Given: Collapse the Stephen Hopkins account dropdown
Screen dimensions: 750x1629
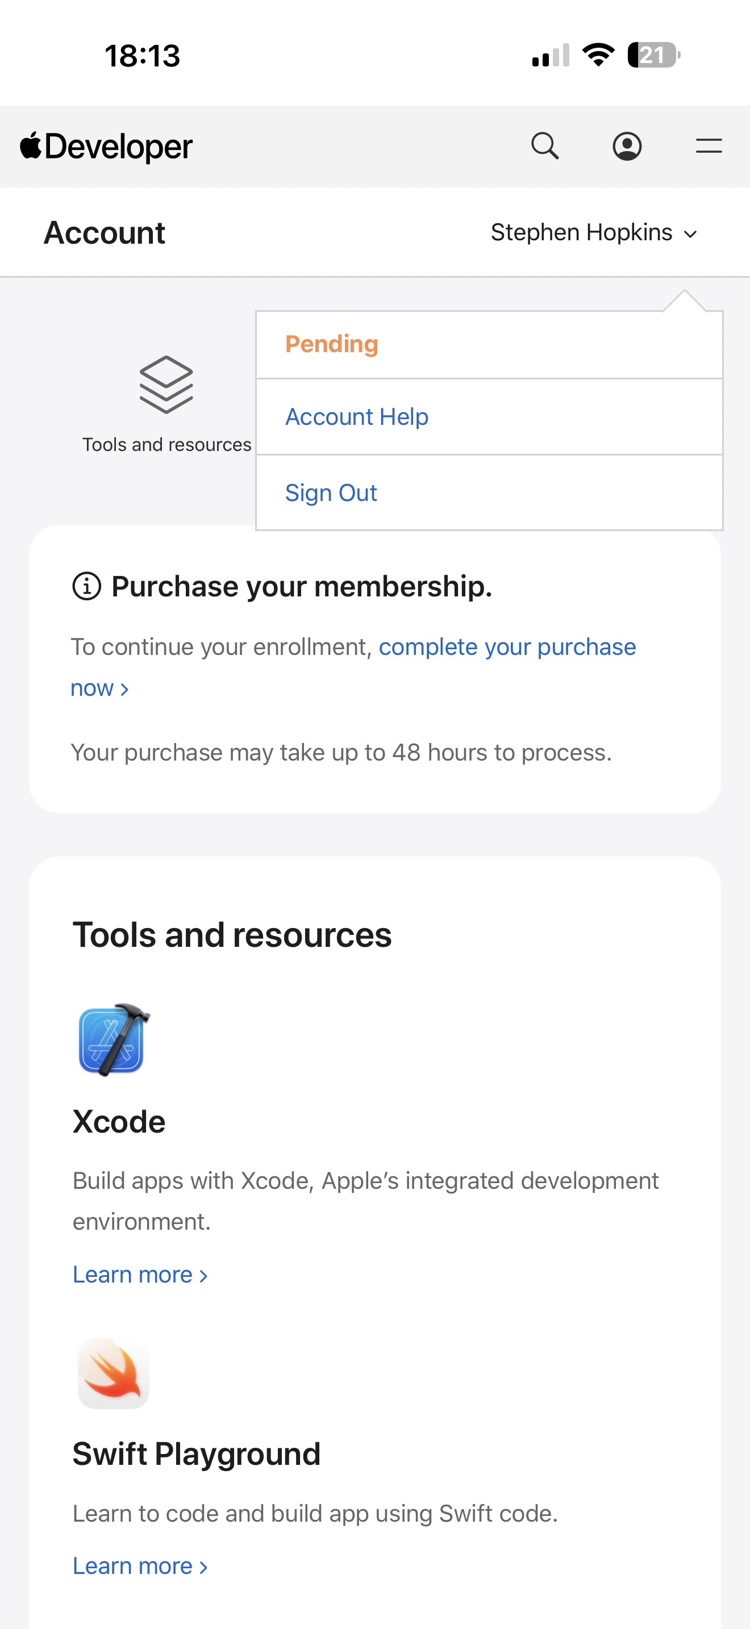Looking at the screenshot, I should pyautogui.click(x=594, y=233).
